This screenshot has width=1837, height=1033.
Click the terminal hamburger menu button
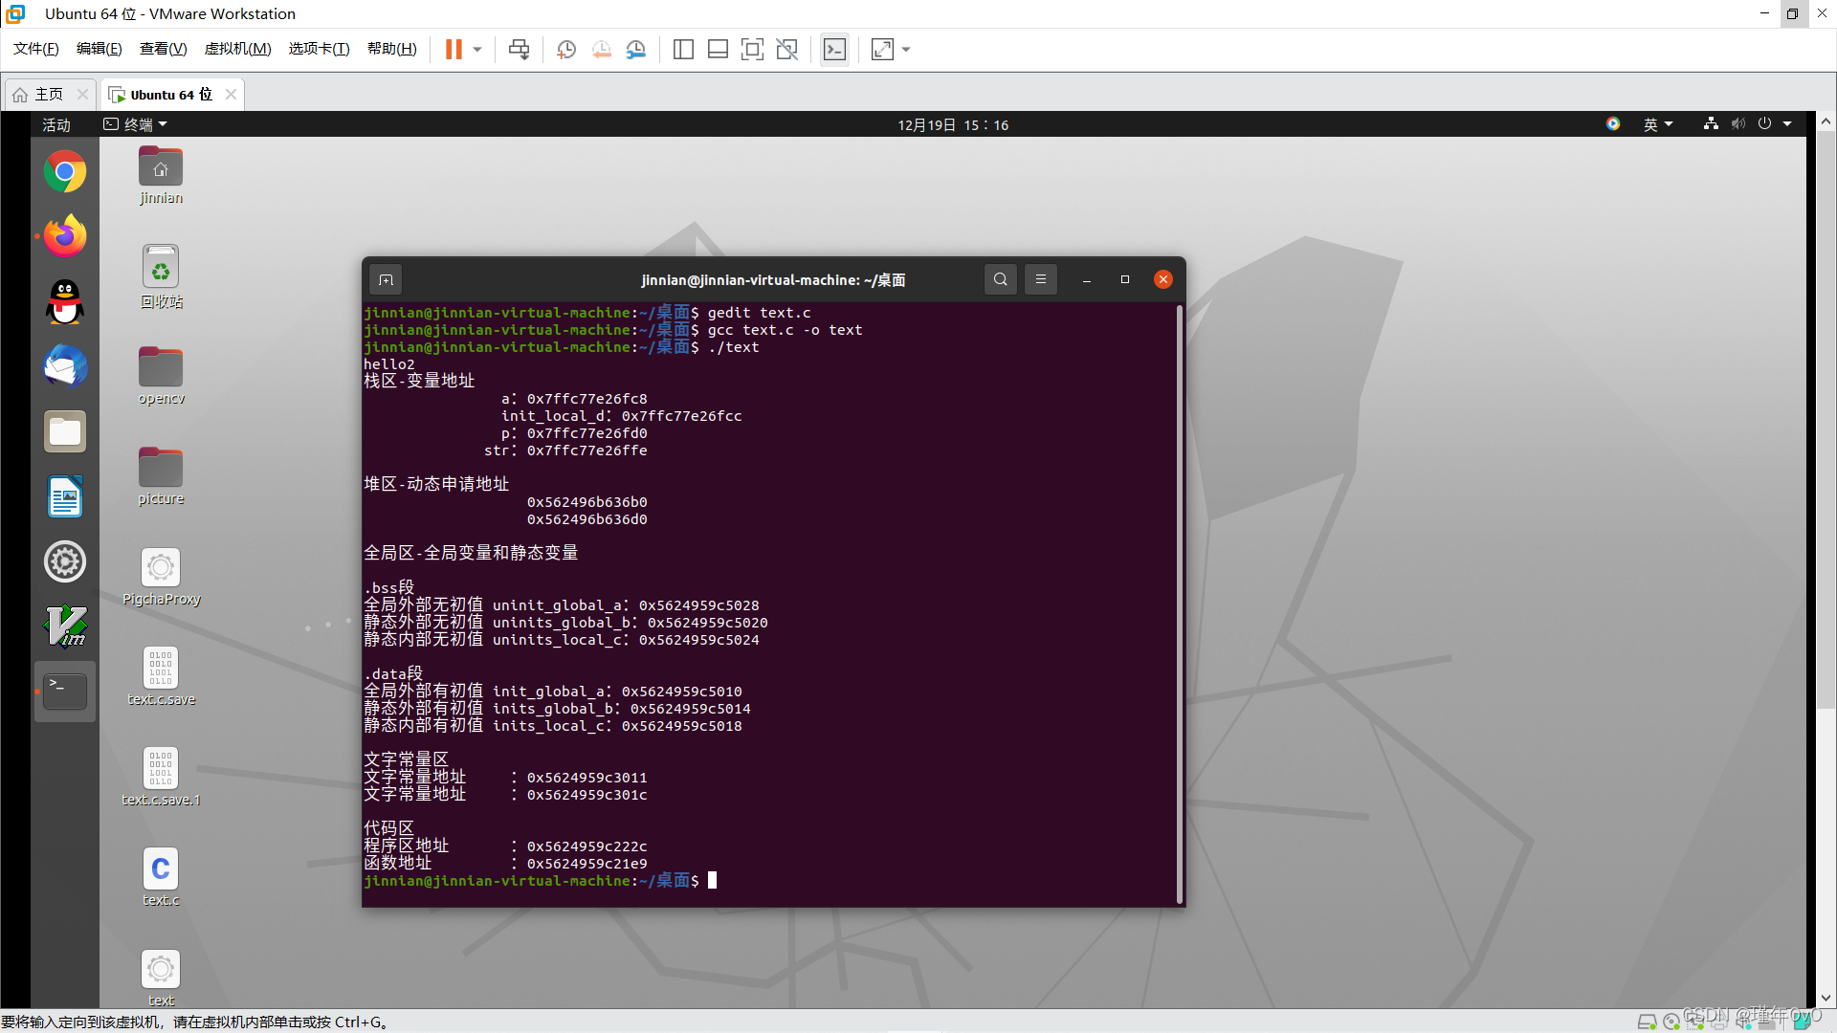1040,278
